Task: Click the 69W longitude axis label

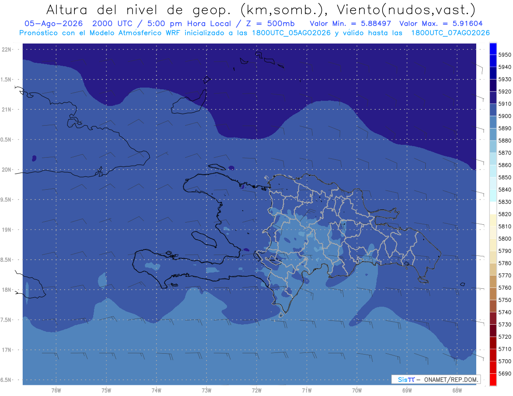Action: point(407,390)
